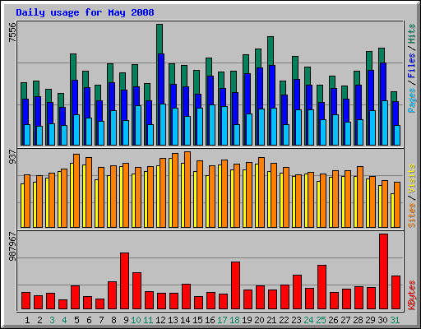The width and height of the screenshot is (421, 329).
Task: Click the orange visits bar for day 5
Action: point(76,191)
